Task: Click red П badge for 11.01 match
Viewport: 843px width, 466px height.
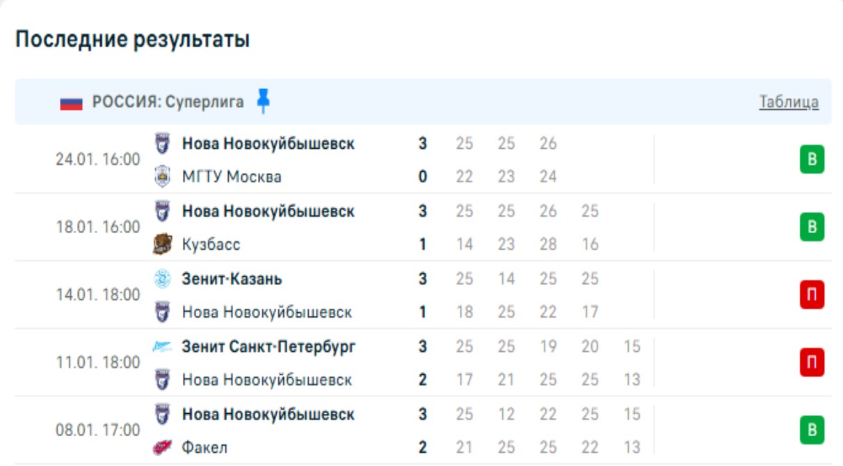Action: point(812,362)
